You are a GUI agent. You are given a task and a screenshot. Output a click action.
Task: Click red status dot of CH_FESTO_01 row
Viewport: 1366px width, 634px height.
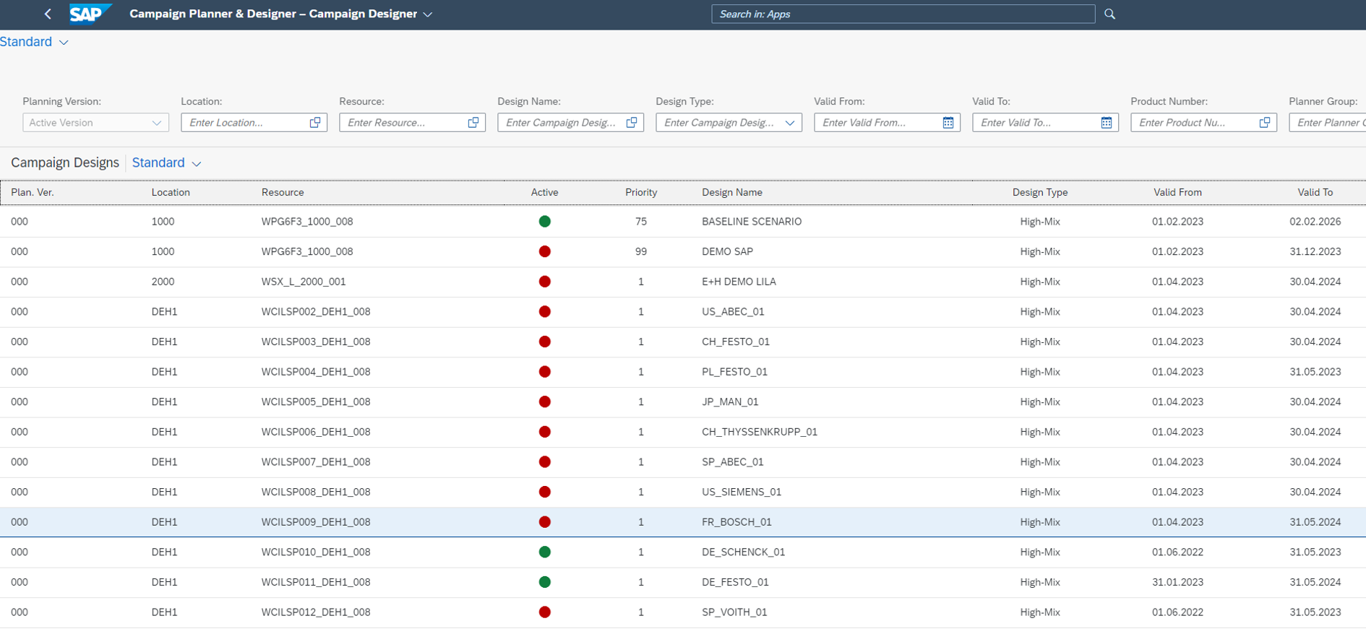tap(545, 342)
